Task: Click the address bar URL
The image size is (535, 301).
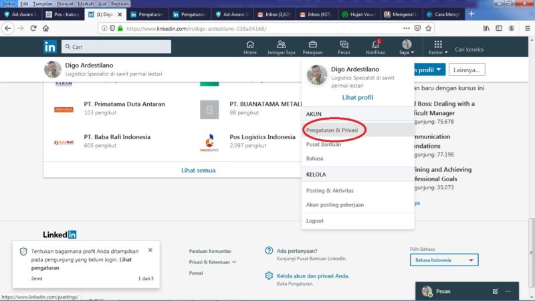Action: point(196,29)
